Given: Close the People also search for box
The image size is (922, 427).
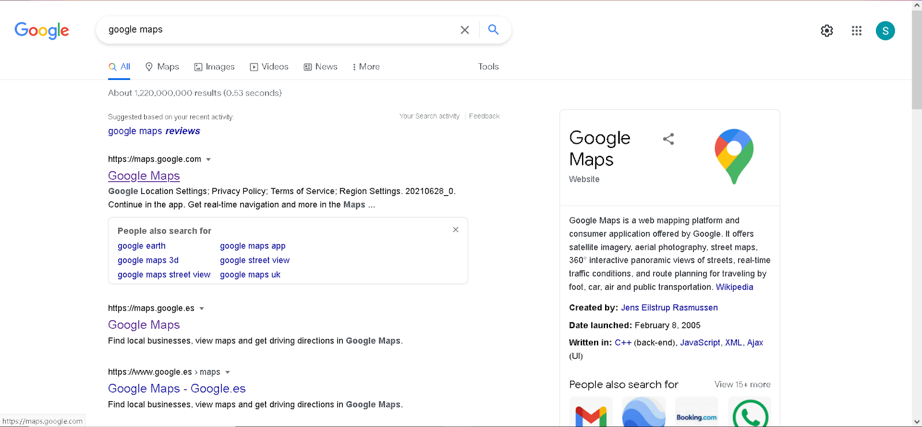Looking at the screenshot, I should point(456,230).
